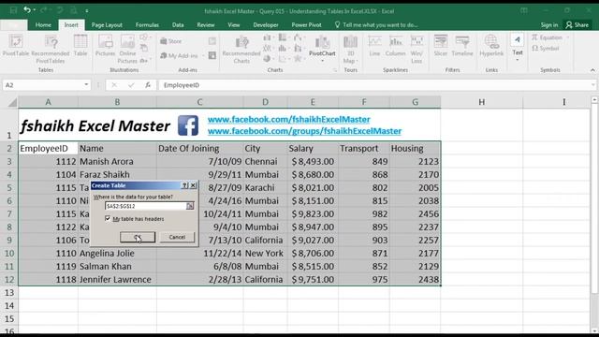Click Sign in
Viewport: 599px width, 337px height.
(x=549, y=25)
